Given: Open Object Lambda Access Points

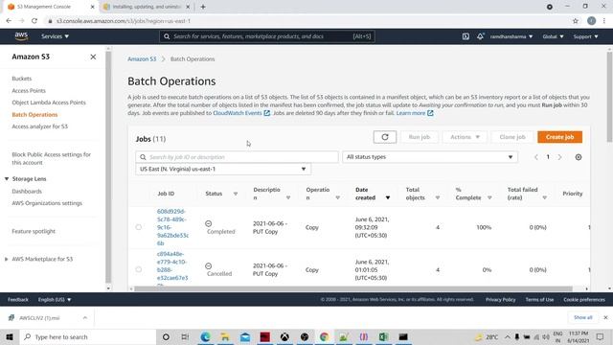Looking at the screenshot, I should (x=49, y=103).
